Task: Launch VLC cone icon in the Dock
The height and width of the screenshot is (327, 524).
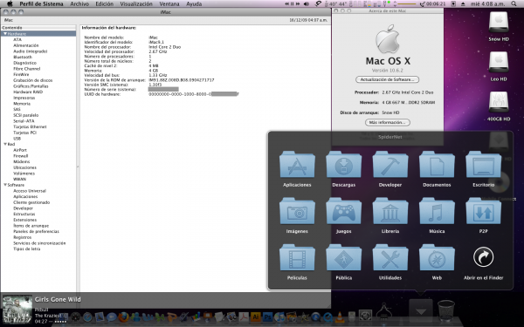Action: [x=340, y=317]
